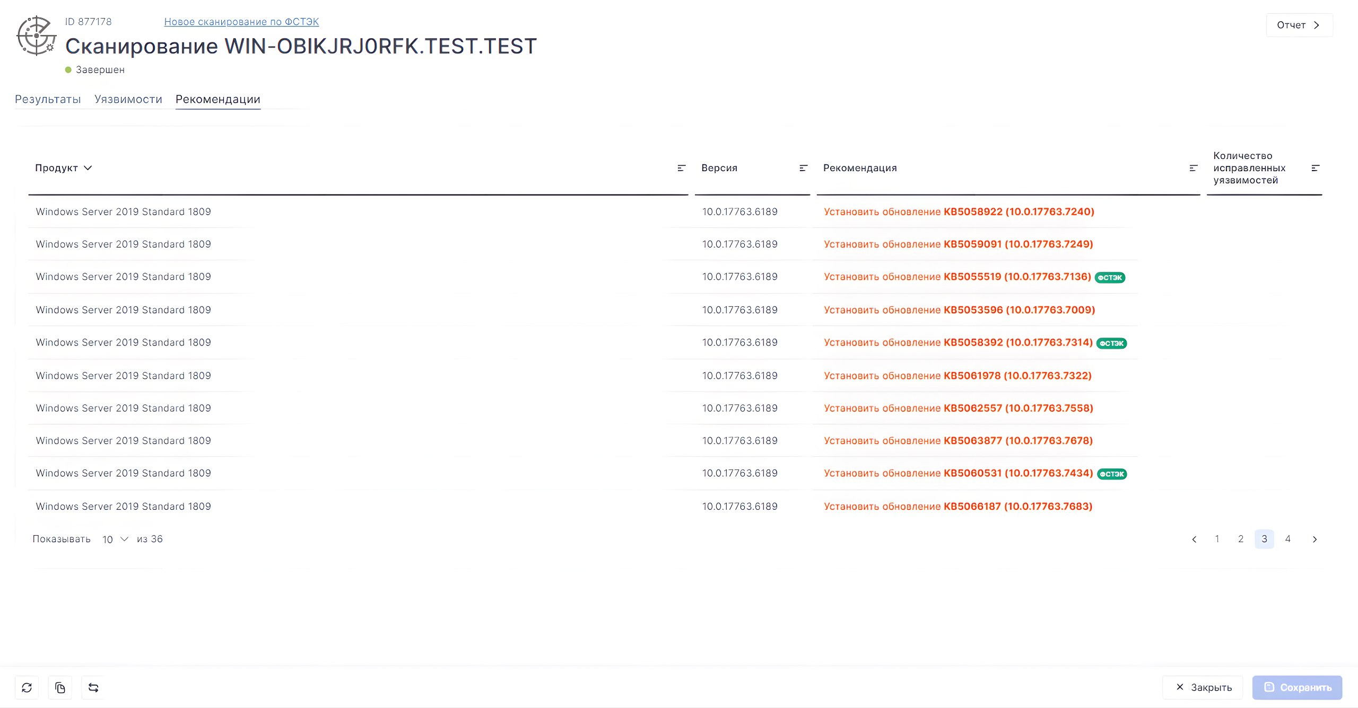Click the refresh icon in bottom toolbar

(x=27, y=687)
